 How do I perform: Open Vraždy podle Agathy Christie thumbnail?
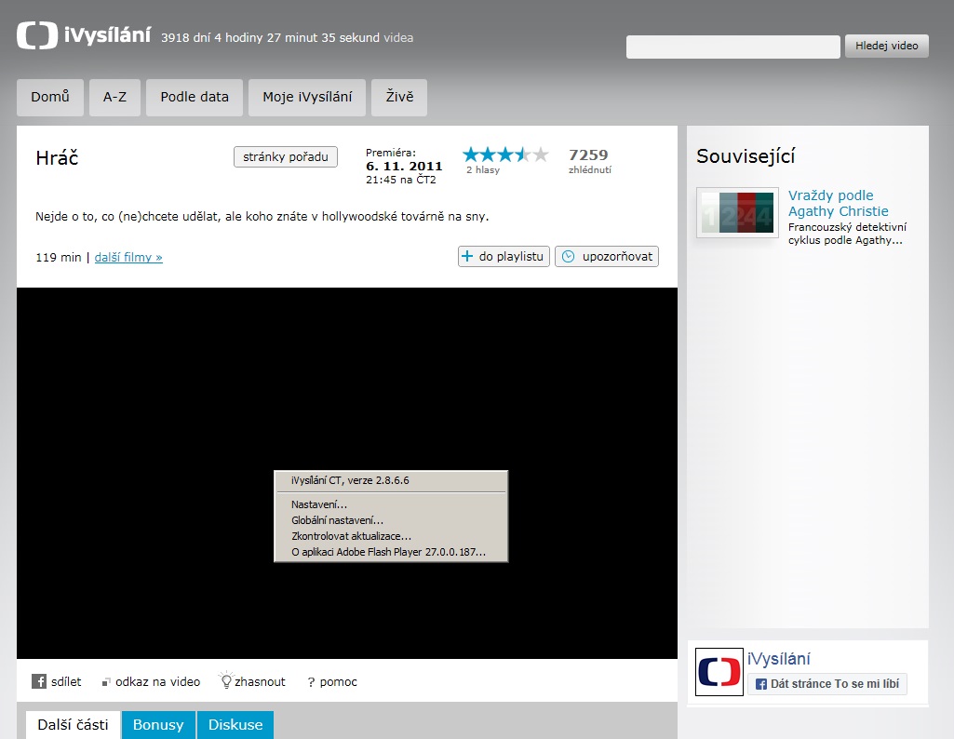click(737, 212)
